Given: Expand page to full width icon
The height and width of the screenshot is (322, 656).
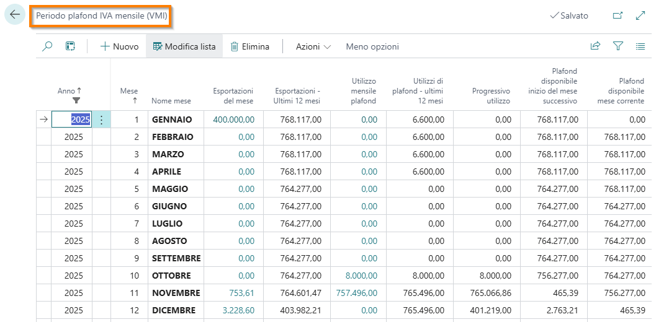Looking at the screenshot, I should [x=640, y=15].
